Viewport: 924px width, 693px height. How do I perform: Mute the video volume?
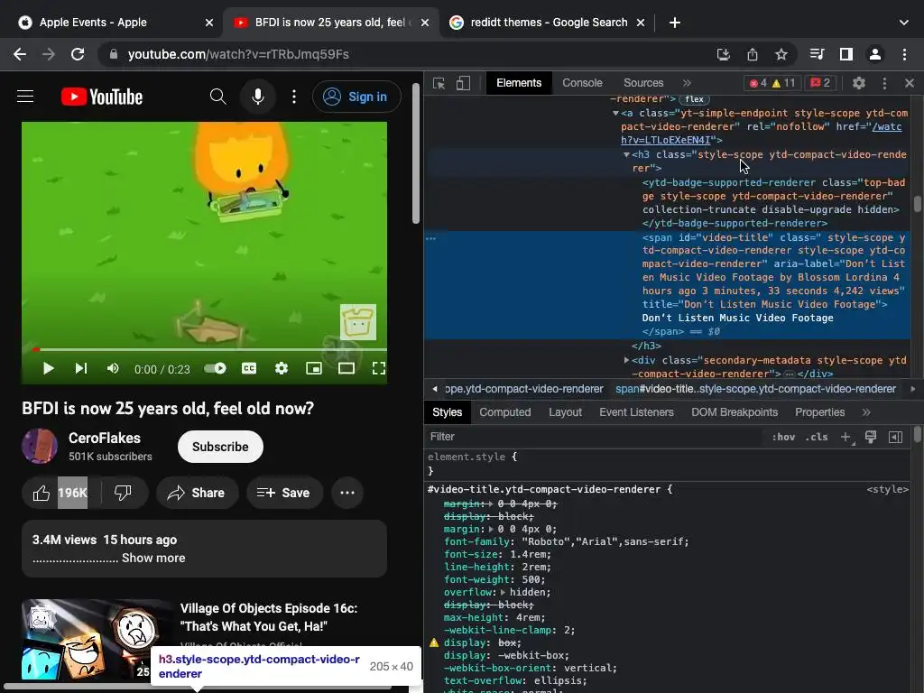click(113, 368)
